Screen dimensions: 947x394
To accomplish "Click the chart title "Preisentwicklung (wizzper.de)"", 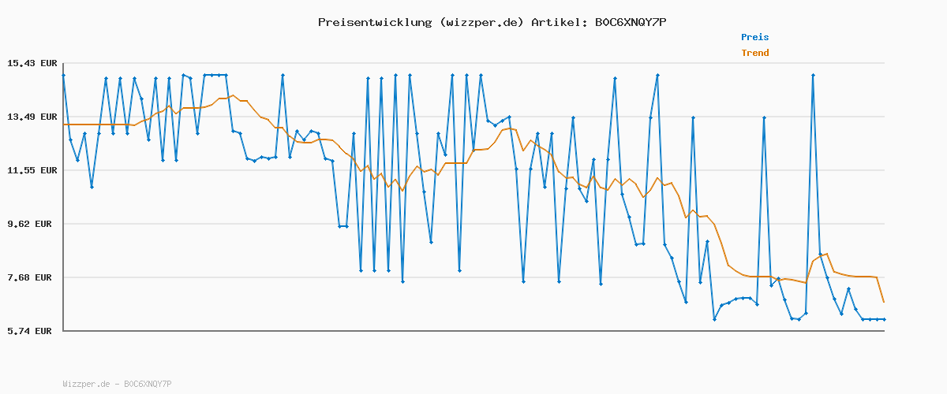I will [x=421, y=22].
